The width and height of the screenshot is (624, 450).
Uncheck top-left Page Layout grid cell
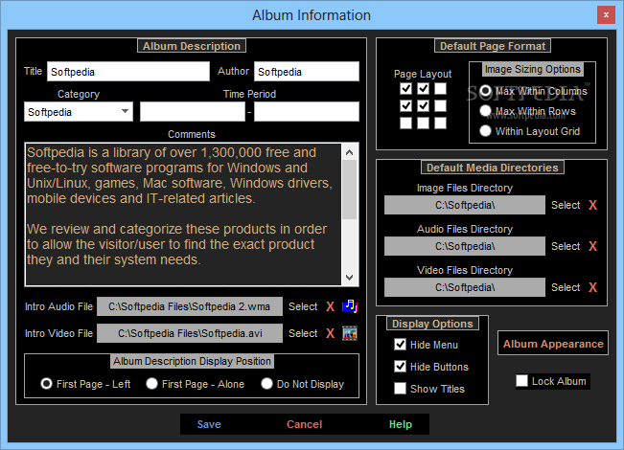point(405,88)
